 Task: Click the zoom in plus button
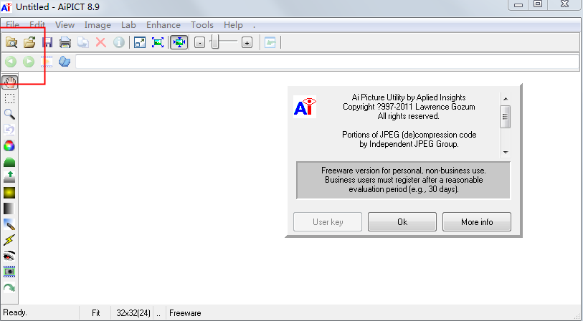pyautogui.click(x=247, y=43)
